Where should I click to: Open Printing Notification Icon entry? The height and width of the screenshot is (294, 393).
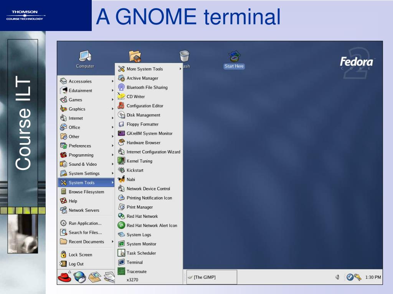pos(149,198)
